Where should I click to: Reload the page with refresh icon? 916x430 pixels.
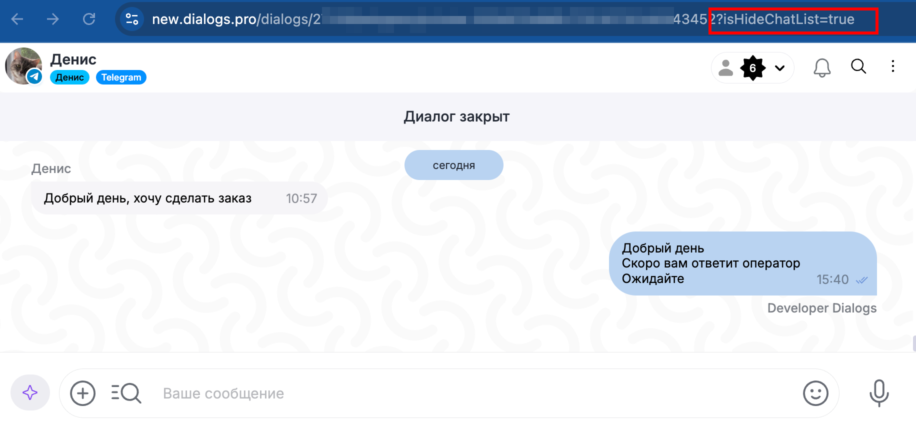89,19
